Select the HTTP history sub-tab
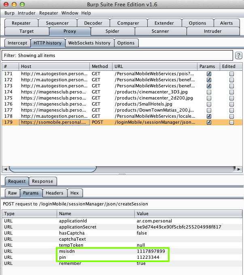 click(48, 43)
